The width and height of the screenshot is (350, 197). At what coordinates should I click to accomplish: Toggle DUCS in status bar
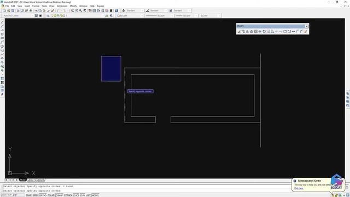coord(77,195)
